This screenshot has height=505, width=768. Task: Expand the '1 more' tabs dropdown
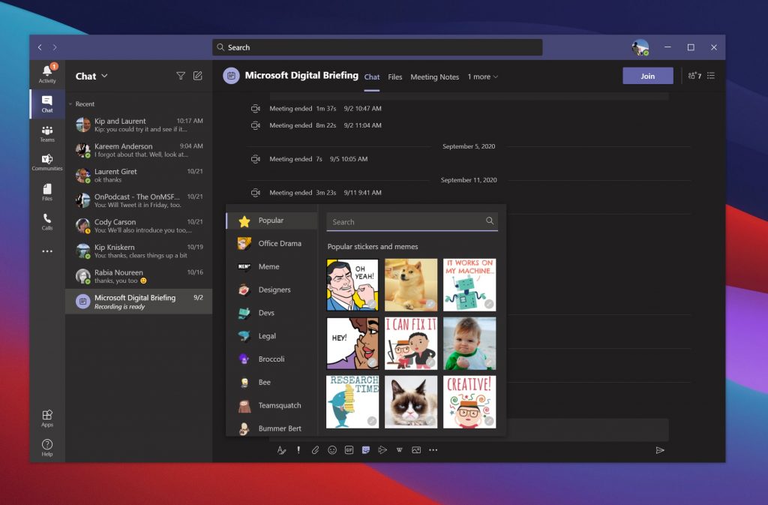click(483, 77)
